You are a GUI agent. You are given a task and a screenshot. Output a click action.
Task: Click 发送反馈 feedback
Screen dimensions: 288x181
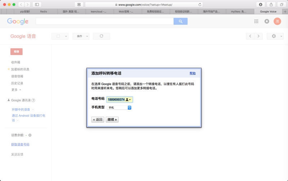[17, 154]
